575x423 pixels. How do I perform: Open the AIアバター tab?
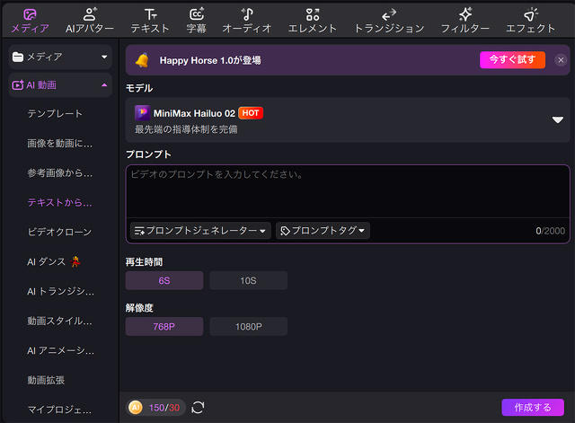[x=90, y=21]
